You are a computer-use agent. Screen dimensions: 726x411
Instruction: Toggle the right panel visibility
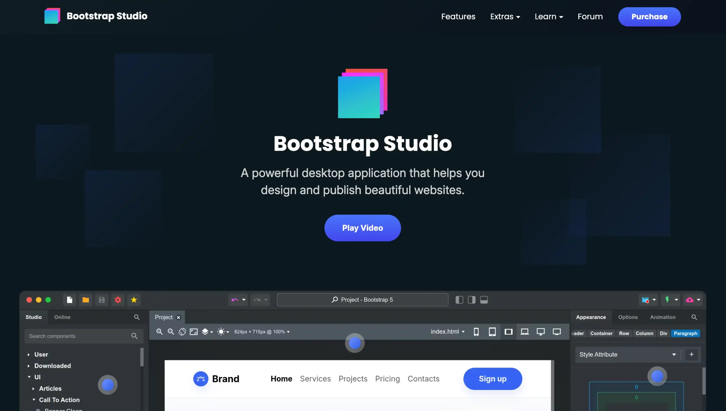(472, 300)
